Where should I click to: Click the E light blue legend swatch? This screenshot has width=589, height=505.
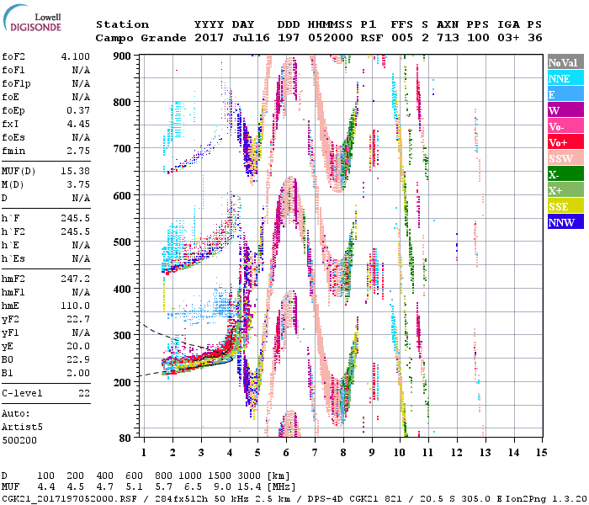coord(565,94)
